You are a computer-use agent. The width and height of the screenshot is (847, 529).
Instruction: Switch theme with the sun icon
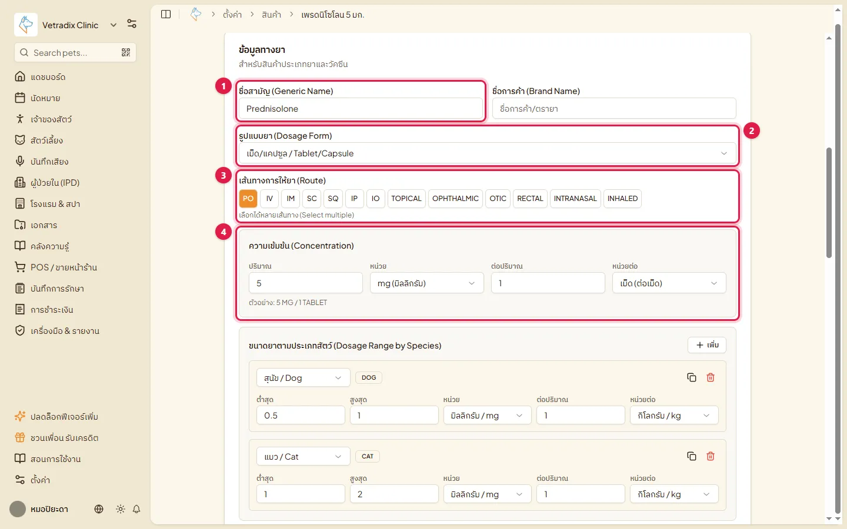tap(121, 509)
